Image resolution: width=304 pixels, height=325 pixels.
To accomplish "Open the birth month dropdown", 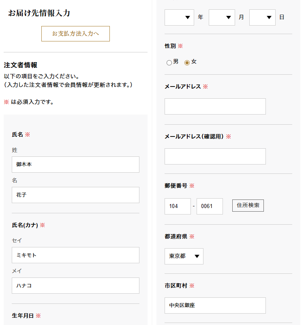I will coord(222,17).
